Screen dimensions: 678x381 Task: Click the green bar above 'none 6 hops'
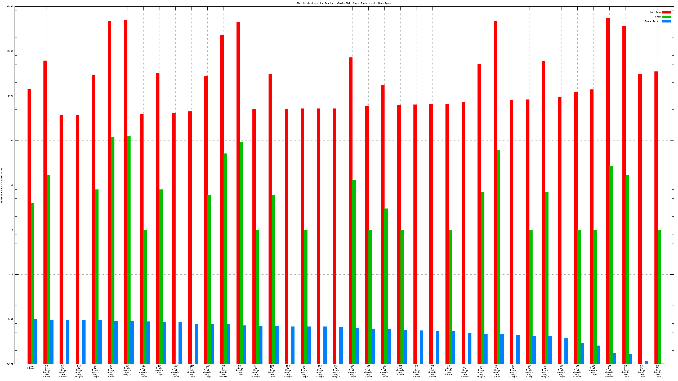(32, 283)
